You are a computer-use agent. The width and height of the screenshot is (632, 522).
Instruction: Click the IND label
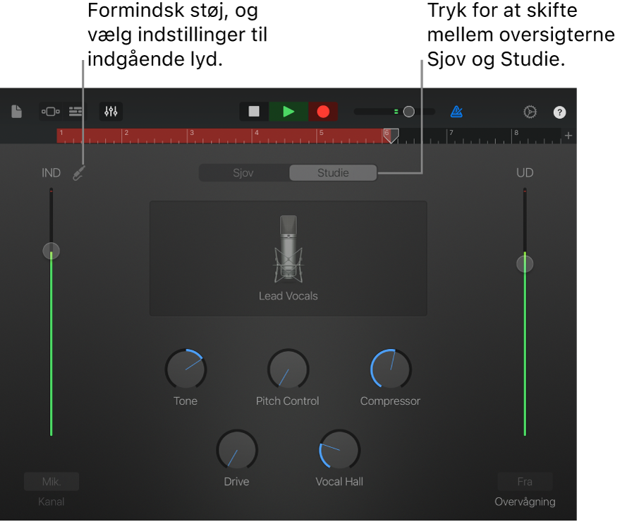(x=51, y=173)
